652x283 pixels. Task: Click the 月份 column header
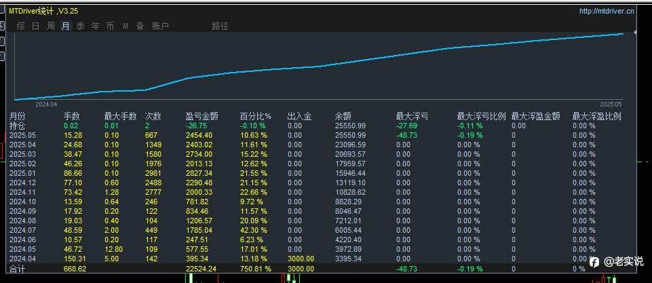click(18, 117)
